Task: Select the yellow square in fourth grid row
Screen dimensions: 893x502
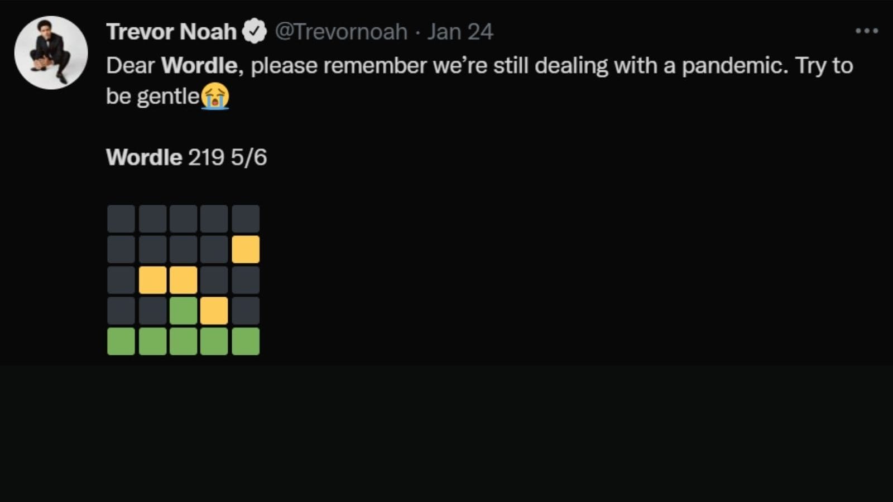Action: (x=214, y=311)
